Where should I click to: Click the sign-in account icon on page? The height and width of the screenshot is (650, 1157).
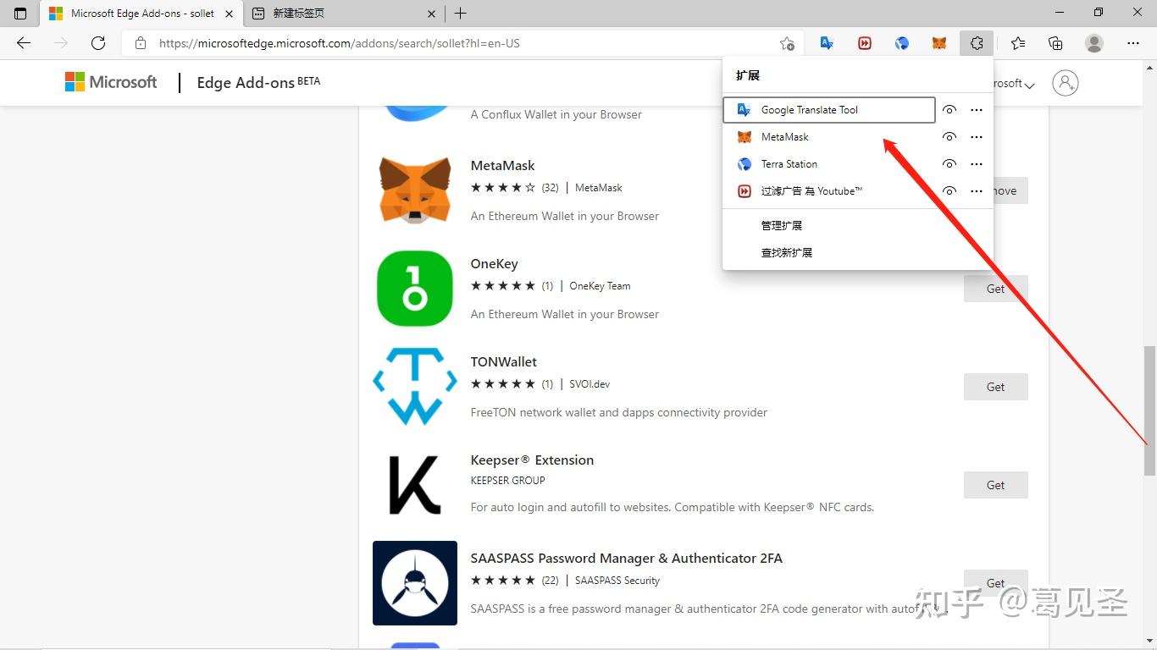1065,82
